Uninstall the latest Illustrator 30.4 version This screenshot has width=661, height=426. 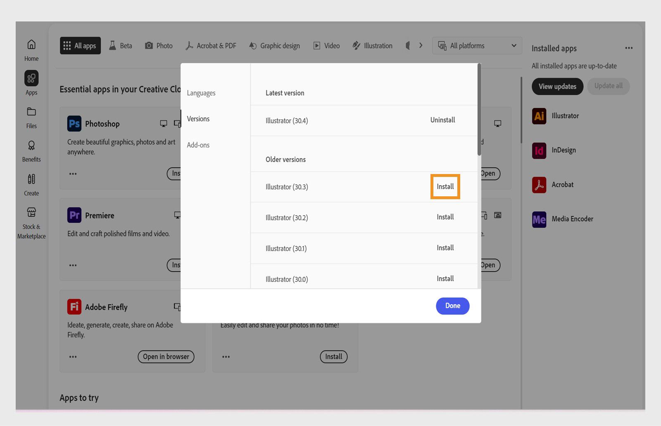[x=442, y=120]
